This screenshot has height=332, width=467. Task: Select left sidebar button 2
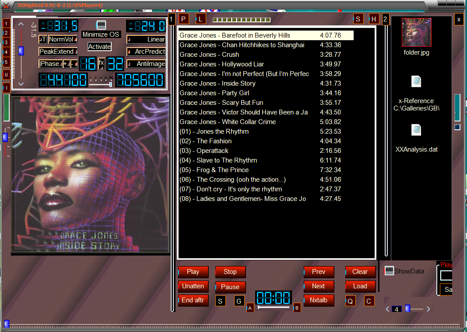[x=6, y=33]
